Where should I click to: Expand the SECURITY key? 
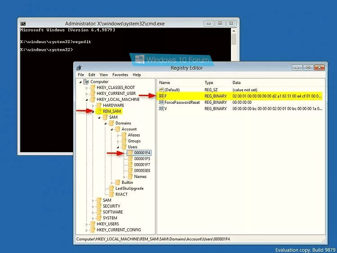click(x=93, y=207)
